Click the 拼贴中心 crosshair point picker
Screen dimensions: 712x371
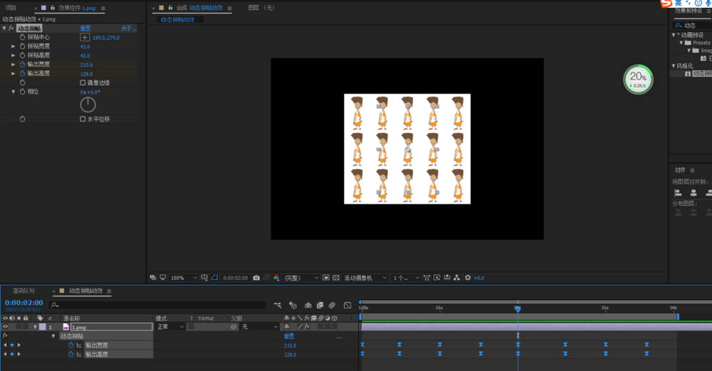(85, 37)
